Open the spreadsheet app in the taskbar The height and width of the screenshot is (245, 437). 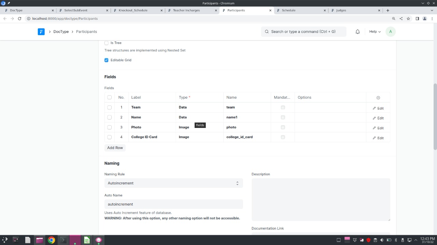tap(87, 240)
